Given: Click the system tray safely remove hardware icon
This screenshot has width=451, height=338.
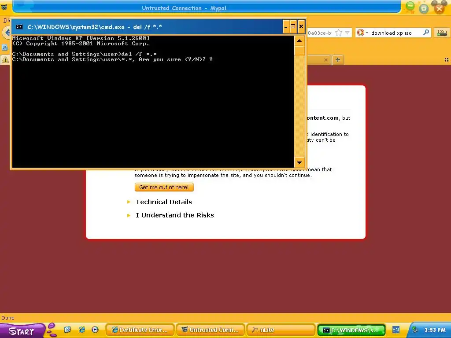Looking at the screenshot, I should coord(415,330).
